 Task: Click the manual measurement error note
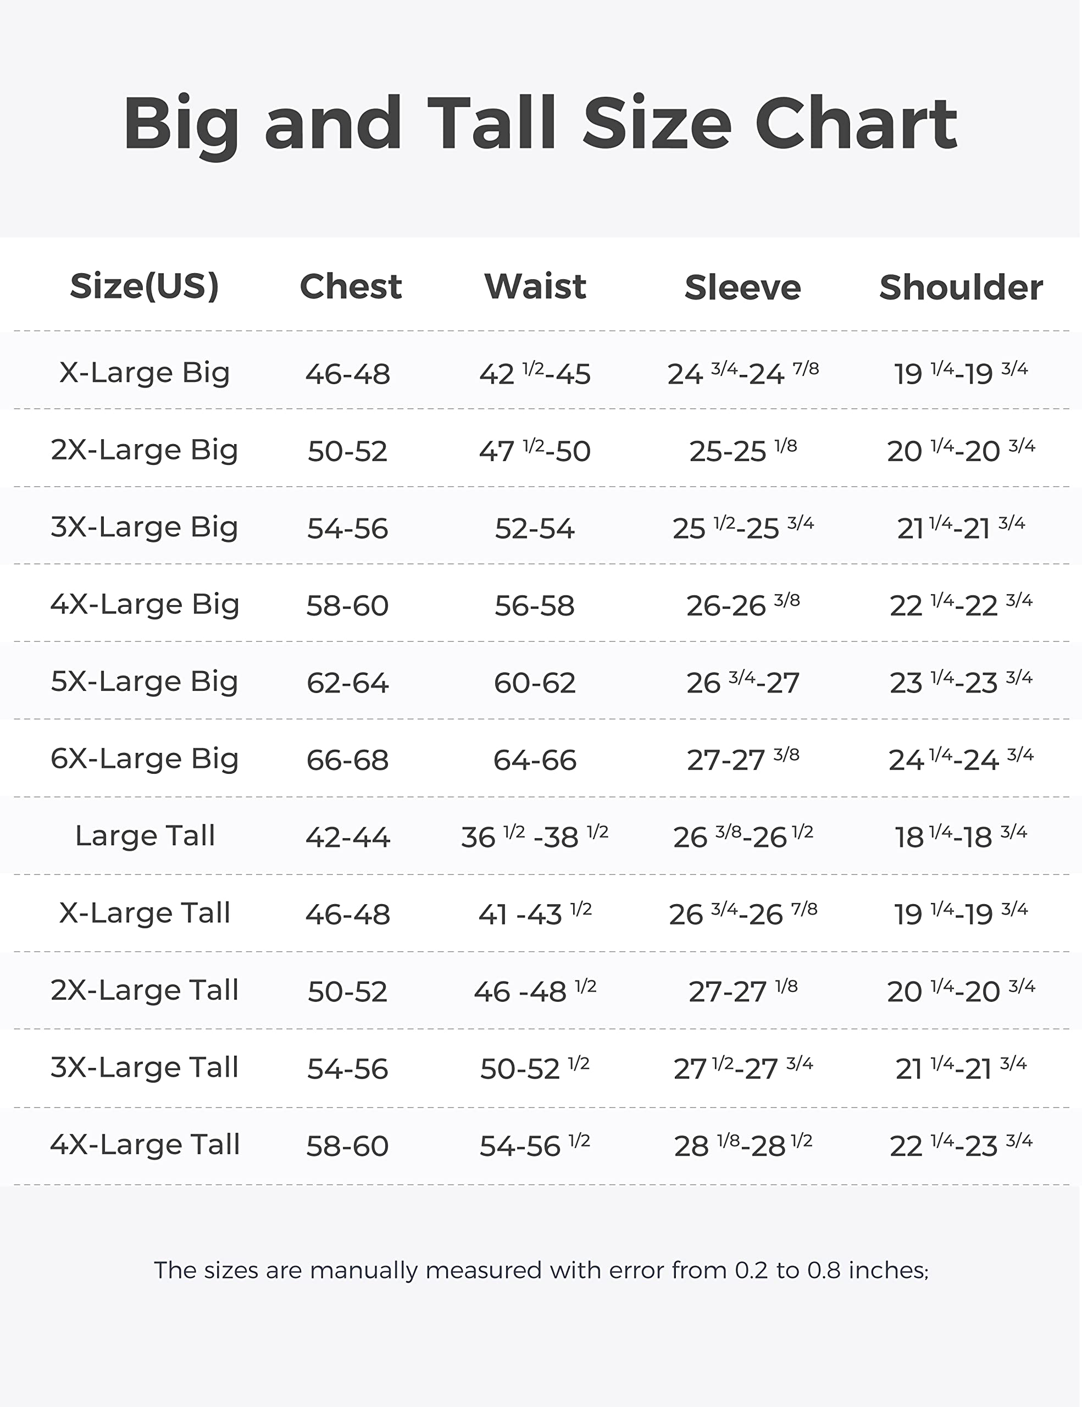541,1270
